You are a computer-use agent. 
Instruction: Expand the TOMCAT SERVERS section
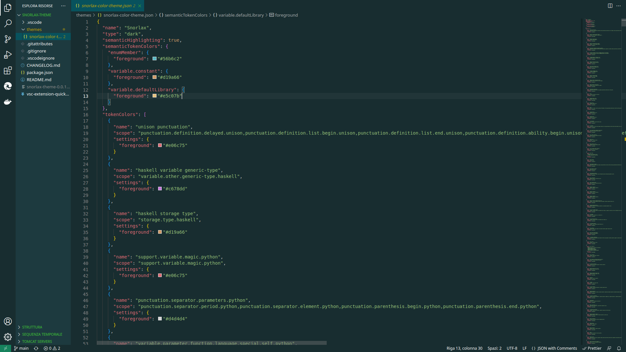(x=37, y=342)
